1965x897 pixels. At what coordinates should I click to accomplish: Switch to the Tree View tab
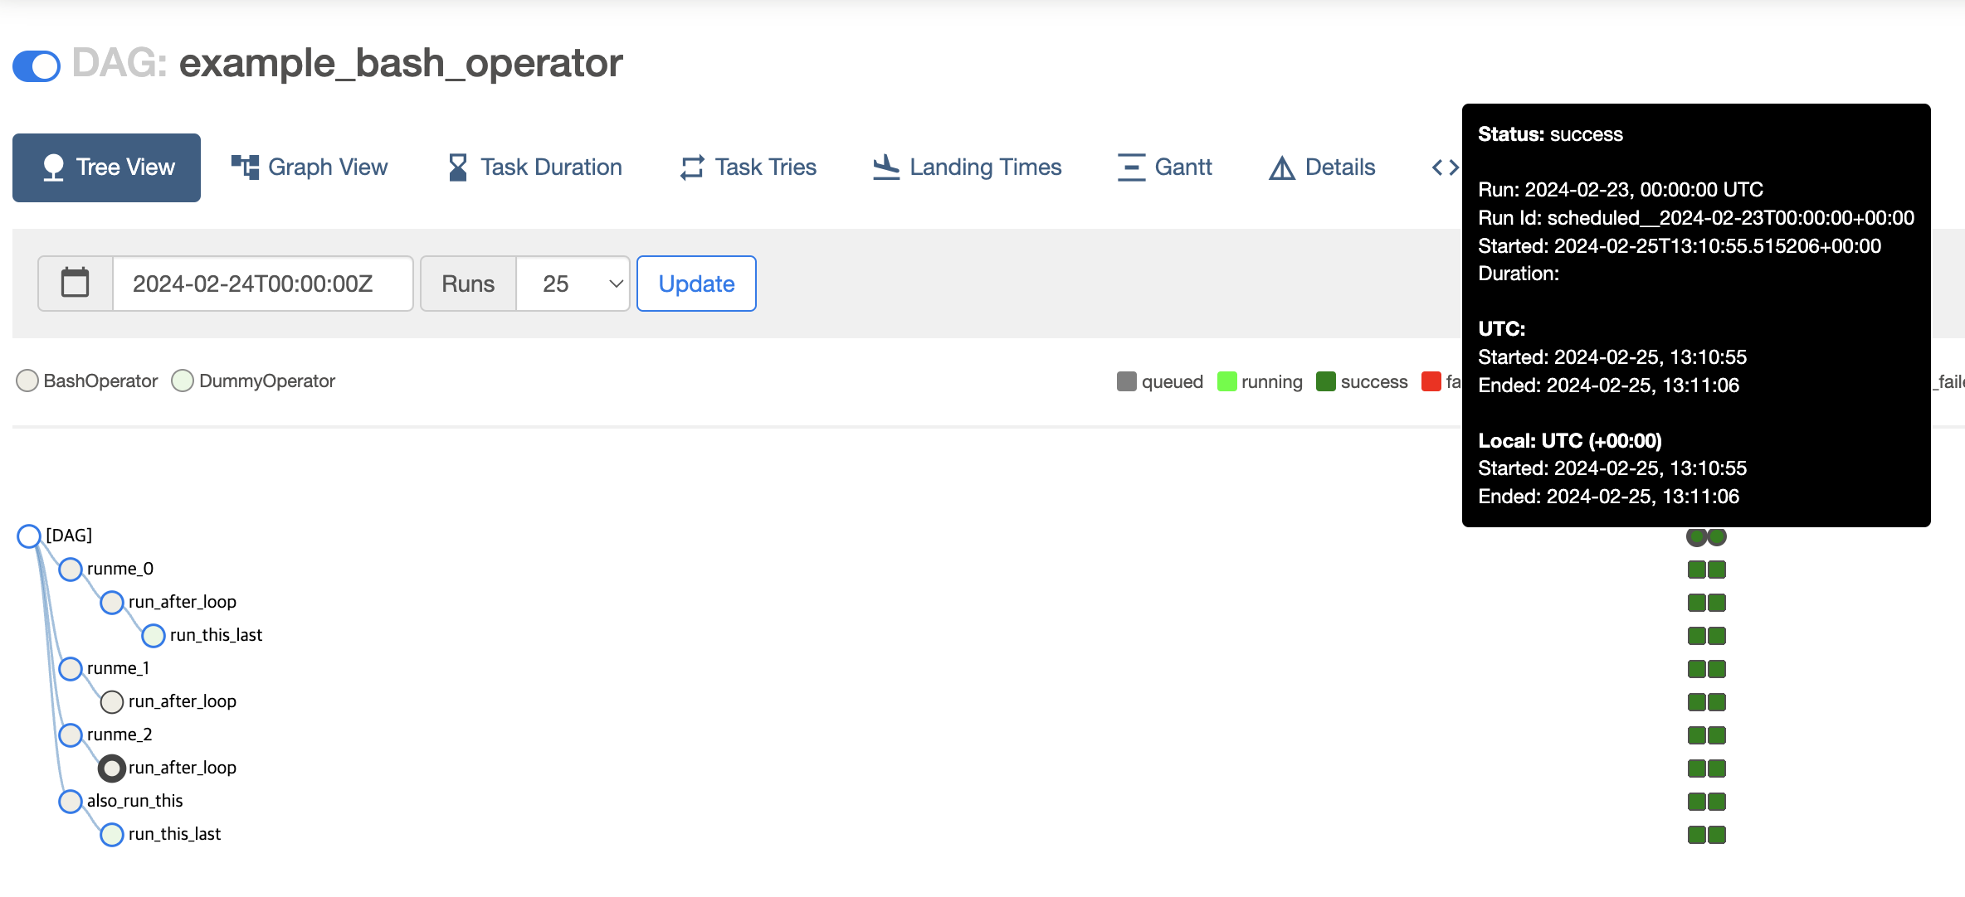click(107, 167)
